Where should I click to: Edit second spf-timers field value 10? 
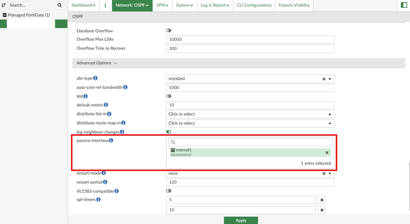[241, 210]
